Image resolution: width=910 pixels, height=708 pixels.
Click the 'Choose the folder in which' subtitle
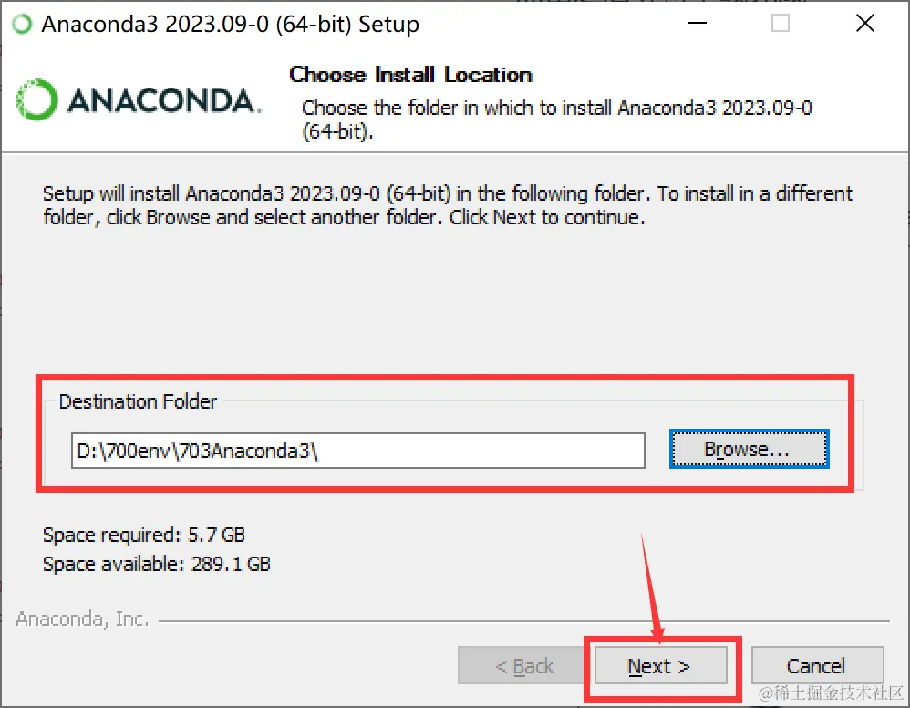[556, 120]
